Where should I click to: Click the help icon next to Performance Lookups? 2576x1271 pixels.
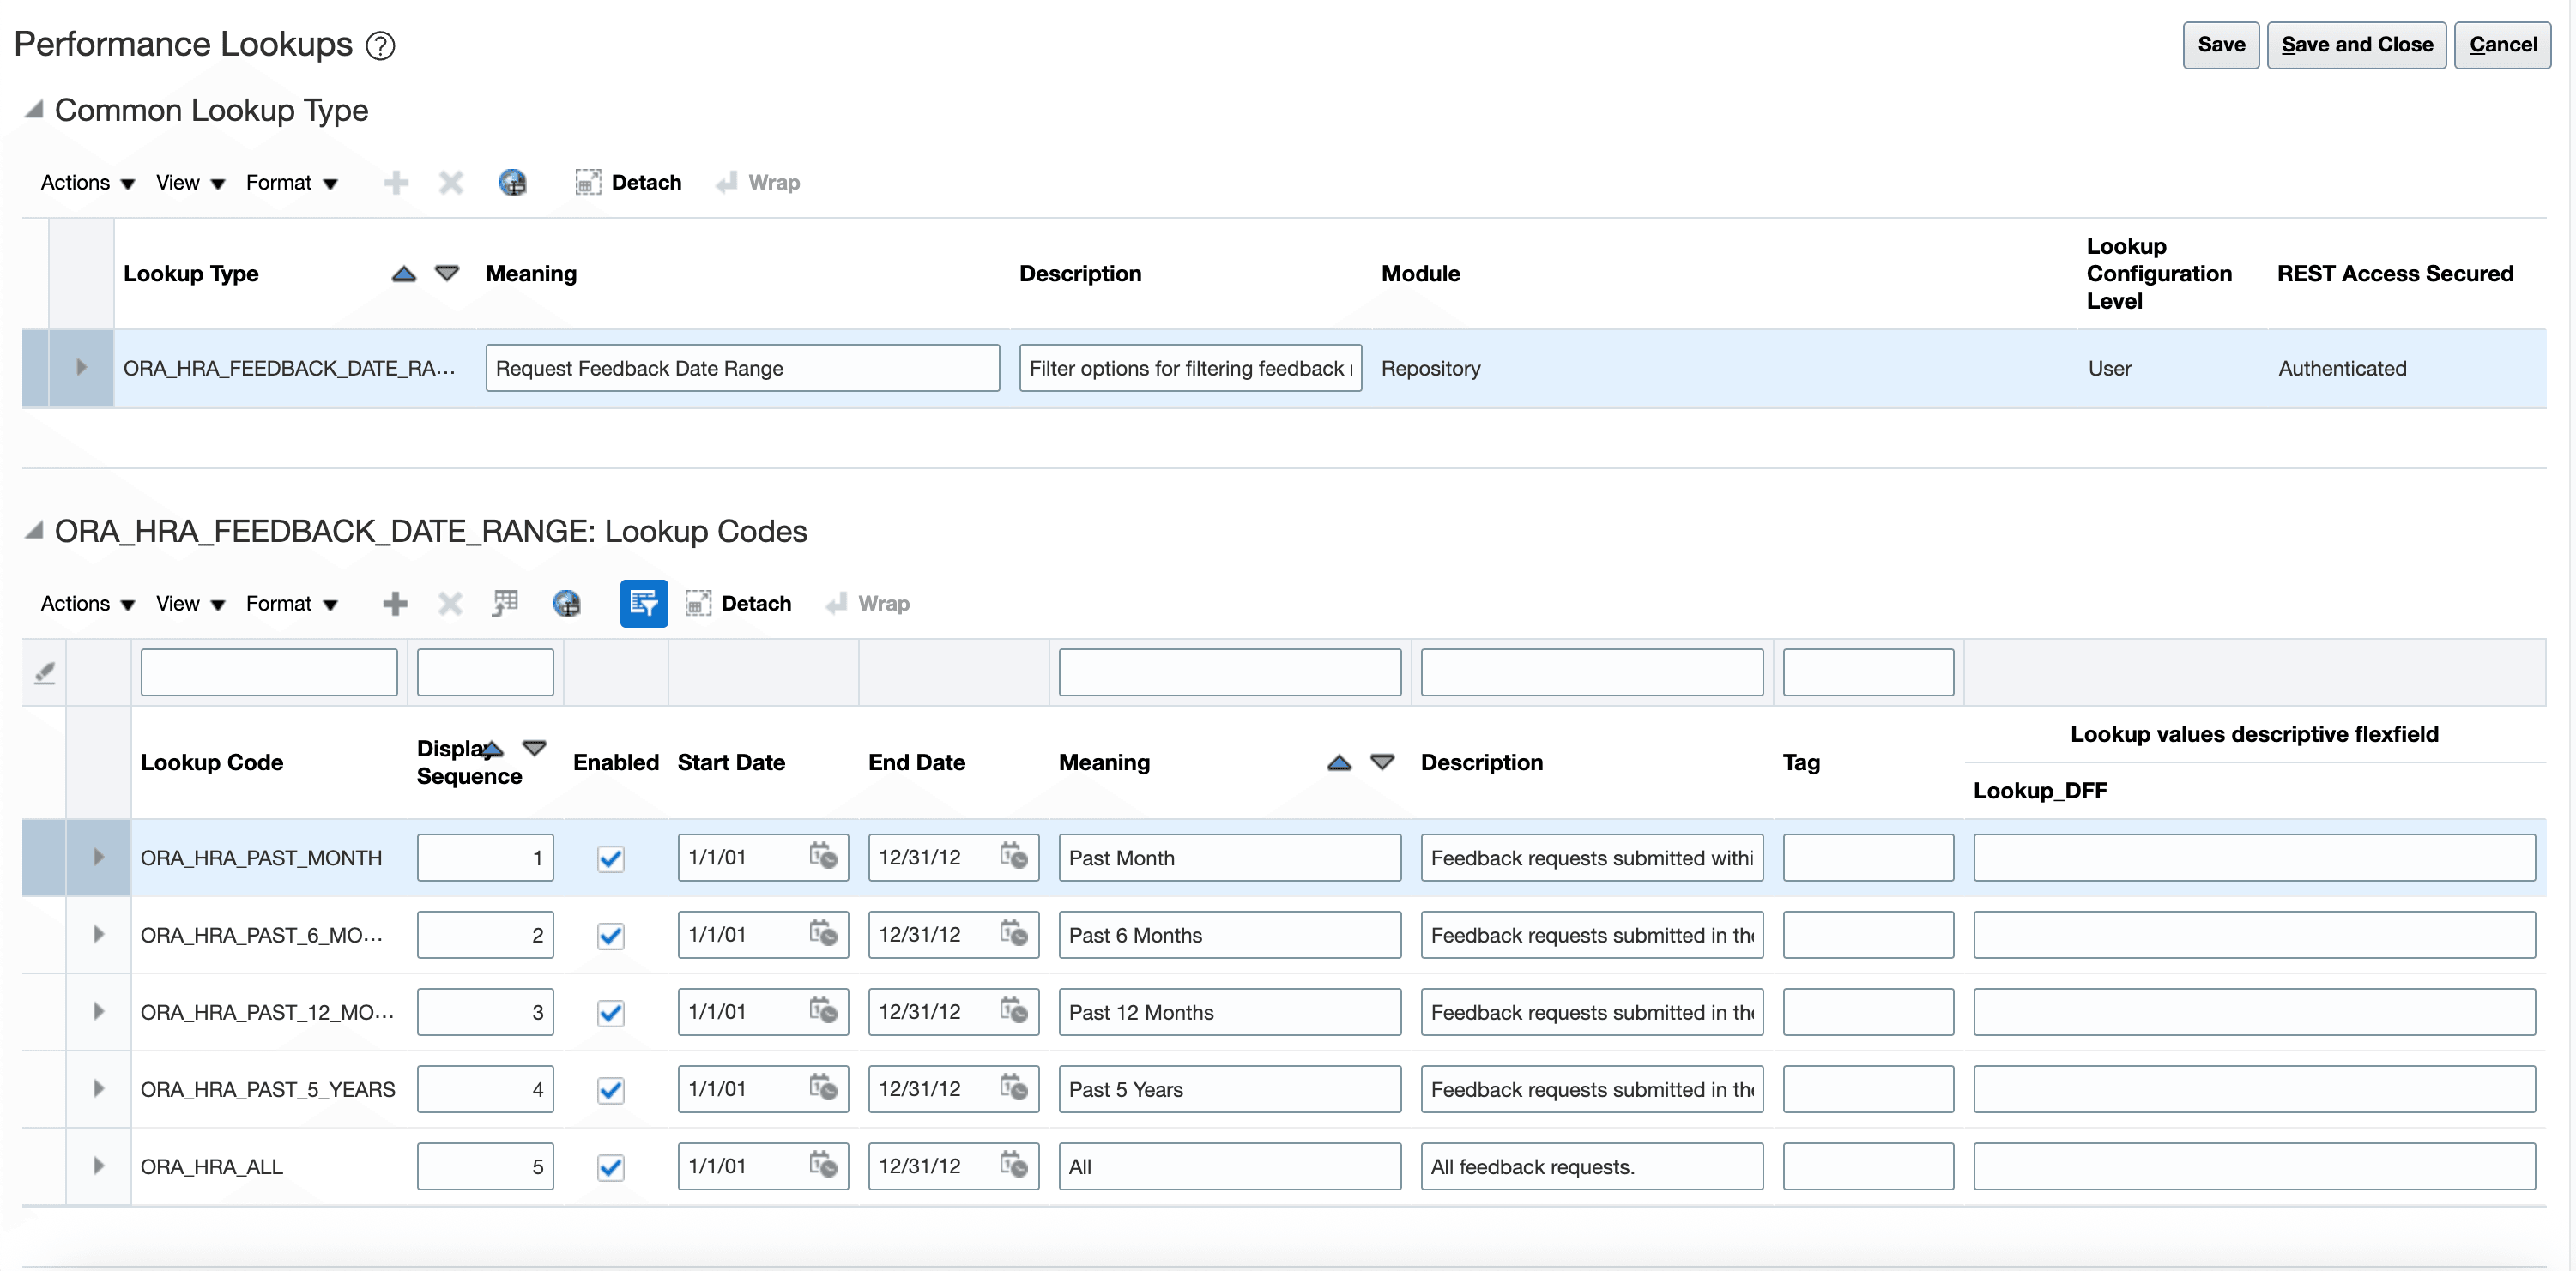click(x=380, y=45)
